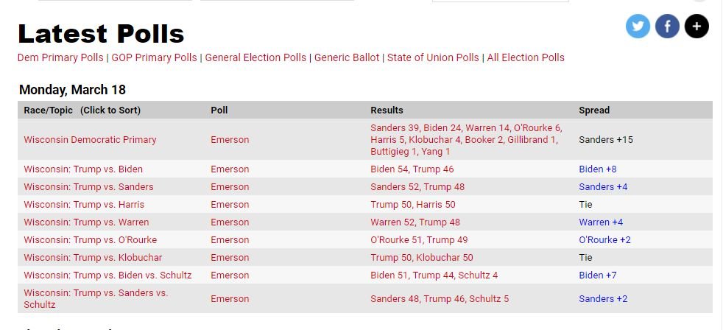Image resolution: width=723 pixels, height=330 pixels.
Task: Show All Election Polls
Action: click(526, 57)
